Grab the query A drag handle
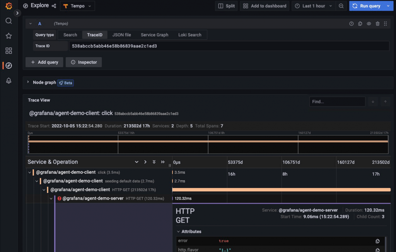The height and width of the screenshot is (252, 396). point(386,24)
